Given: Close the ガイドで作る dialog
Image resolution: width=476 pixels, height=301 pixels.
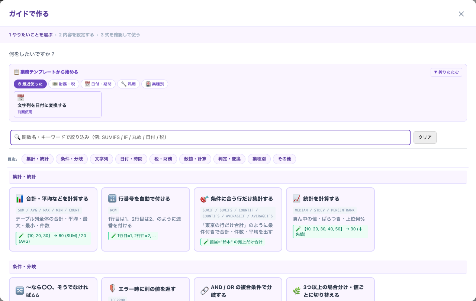Looking at the screenshot, I should pos(461,14).
